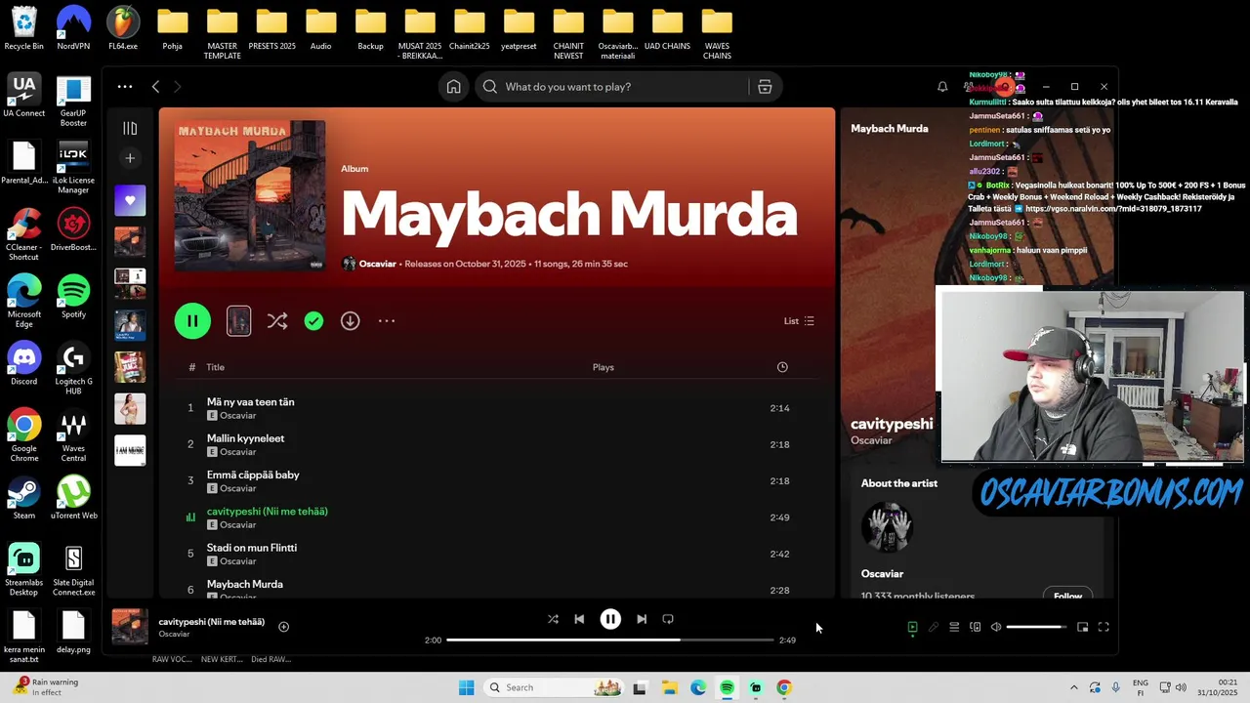
Task: Open Spotify's three-dot app menu
Action: pyautogui.click(x=125, y=87)
